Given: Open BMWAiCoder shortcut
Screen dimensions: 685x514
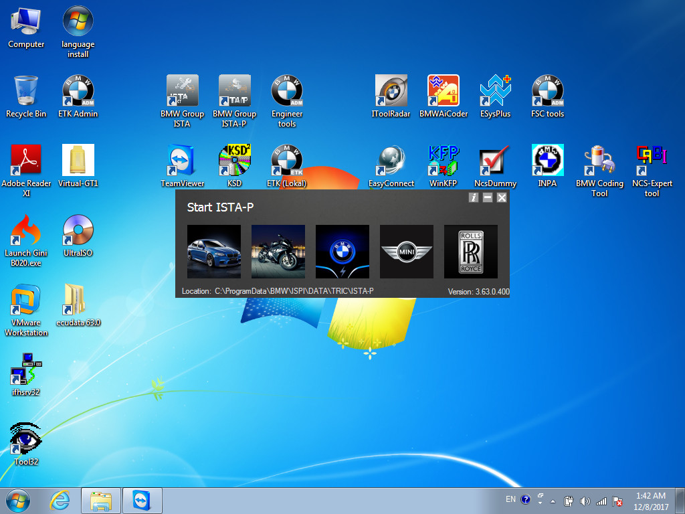Looking at the screenshot, I should tap(444, 96).
